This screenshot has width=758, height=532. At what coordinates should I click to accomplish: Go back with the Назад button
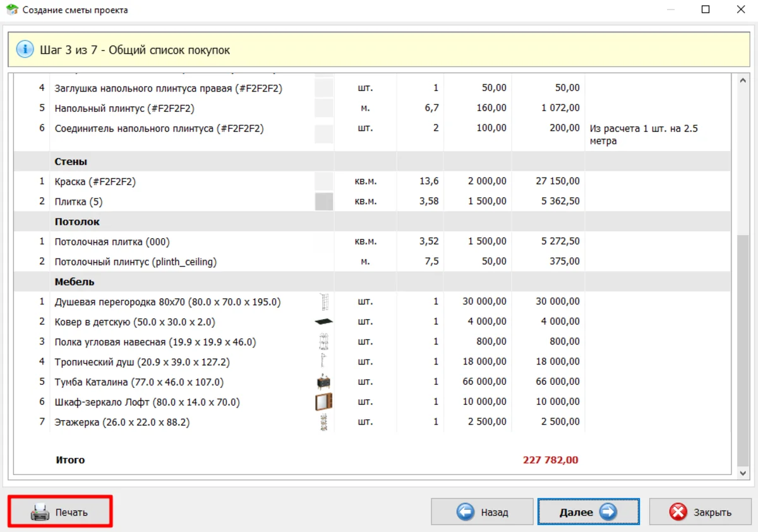483,512
